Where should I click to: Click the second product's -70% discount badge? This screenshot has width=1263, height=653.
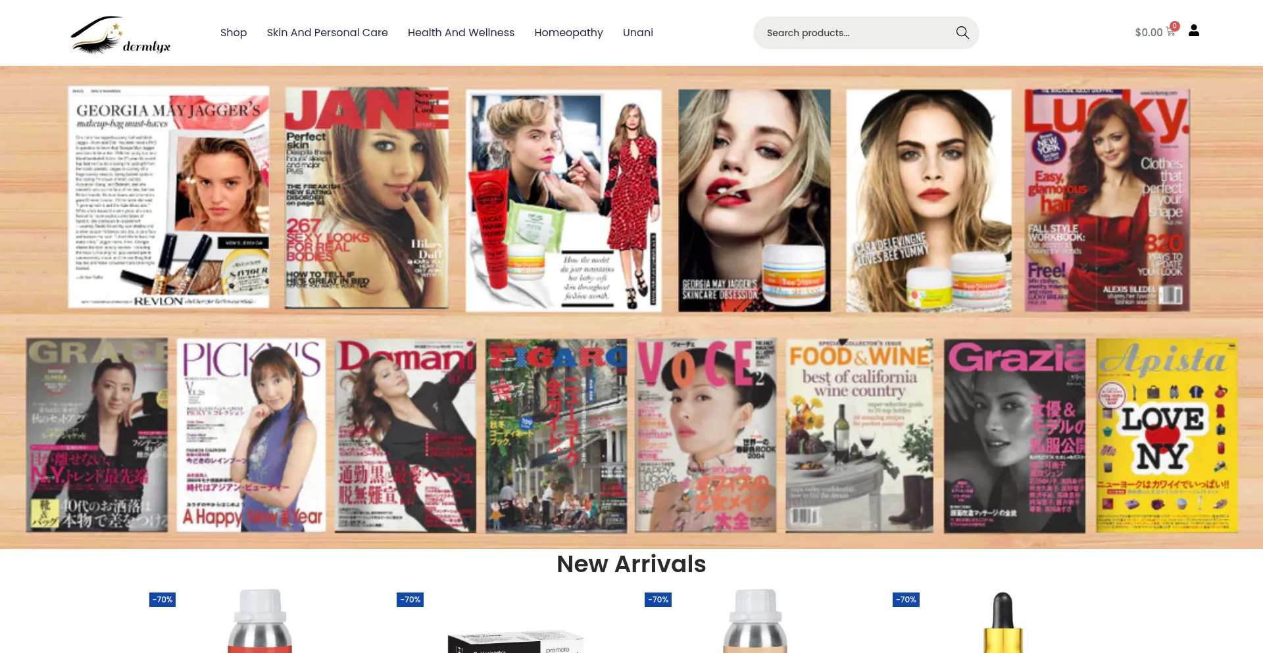(x=410, y=600)
